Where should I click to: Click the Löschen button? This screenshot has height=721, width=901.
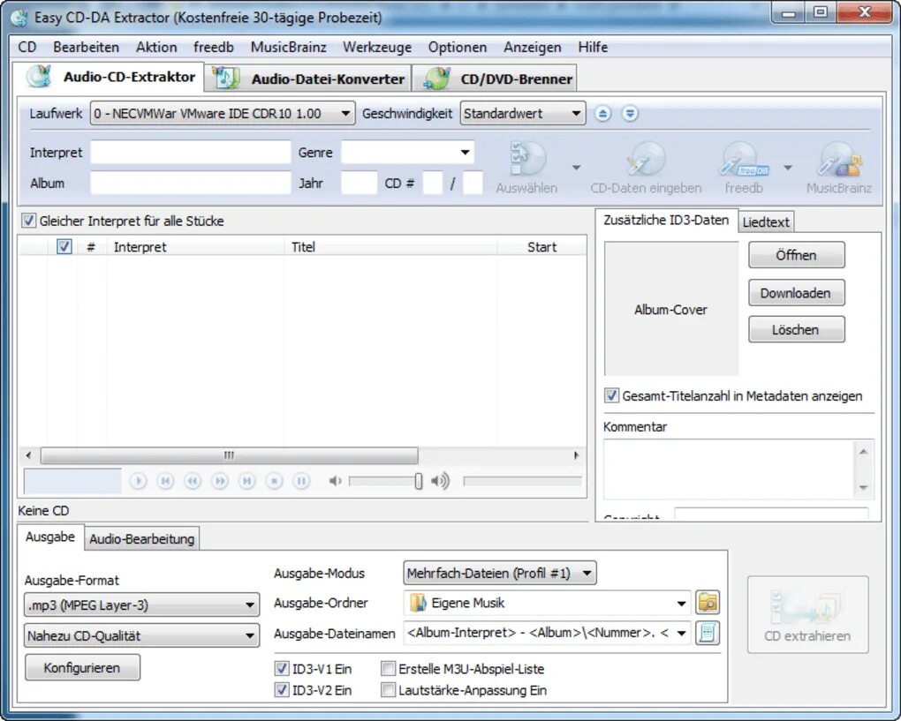[x=797, y=329]
